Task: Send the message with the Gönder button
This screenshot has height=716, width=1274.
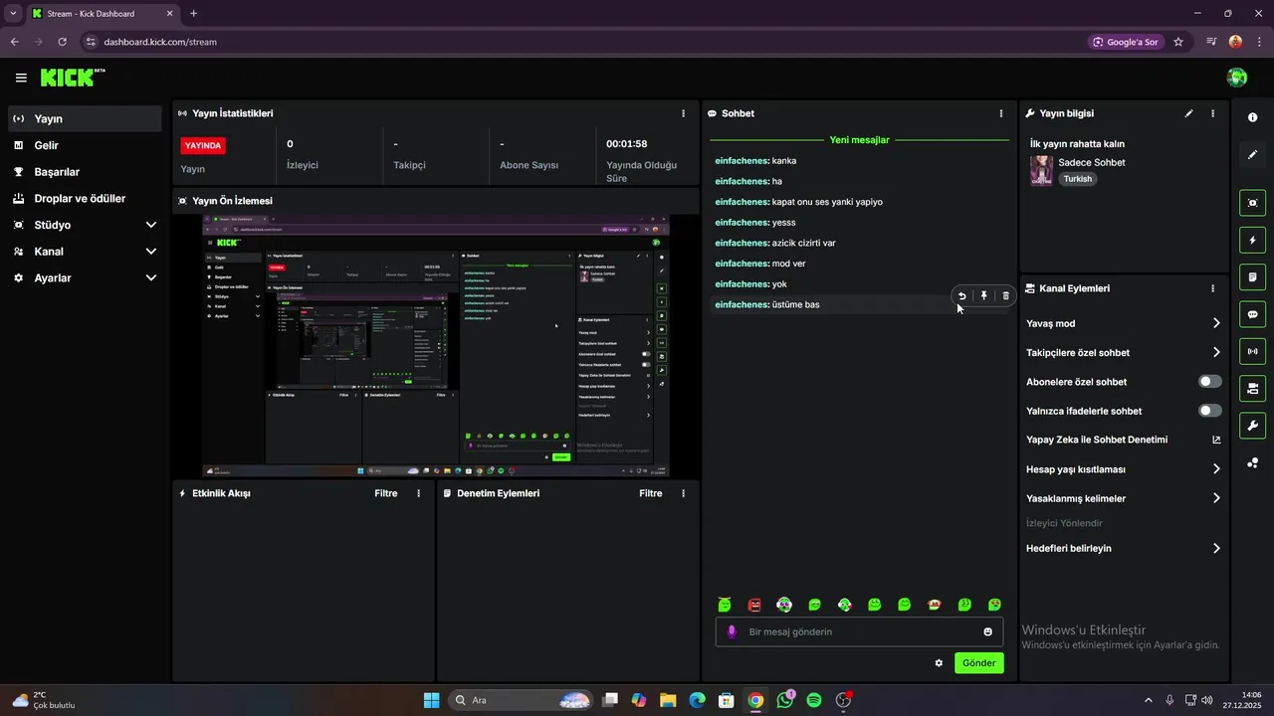Action: pyautogui.click(x=979, y=663)
